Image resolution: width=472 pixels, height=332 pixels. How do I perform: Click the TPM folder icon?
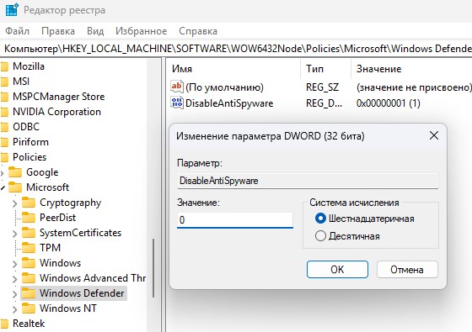click(x=29, y=248)
